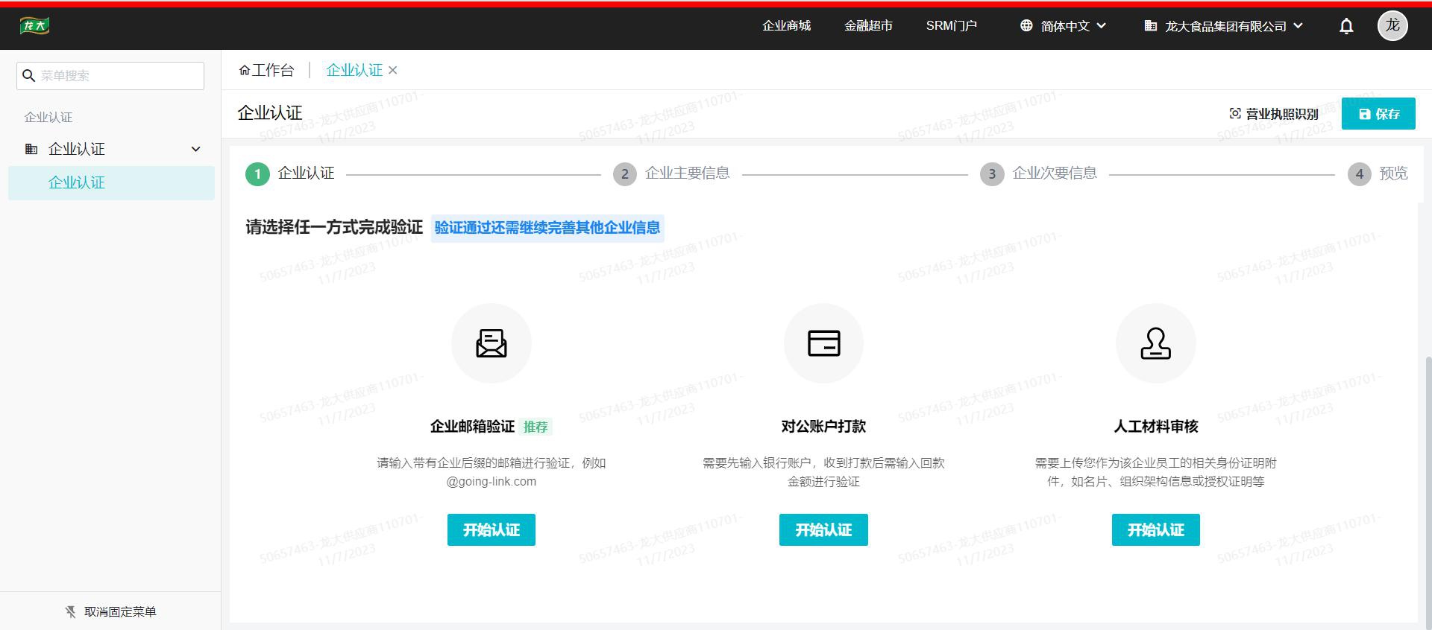Viewport: 1432px width, 630px height.
Task: Open 企业商城 in top navigation
Action: (786, 26)
